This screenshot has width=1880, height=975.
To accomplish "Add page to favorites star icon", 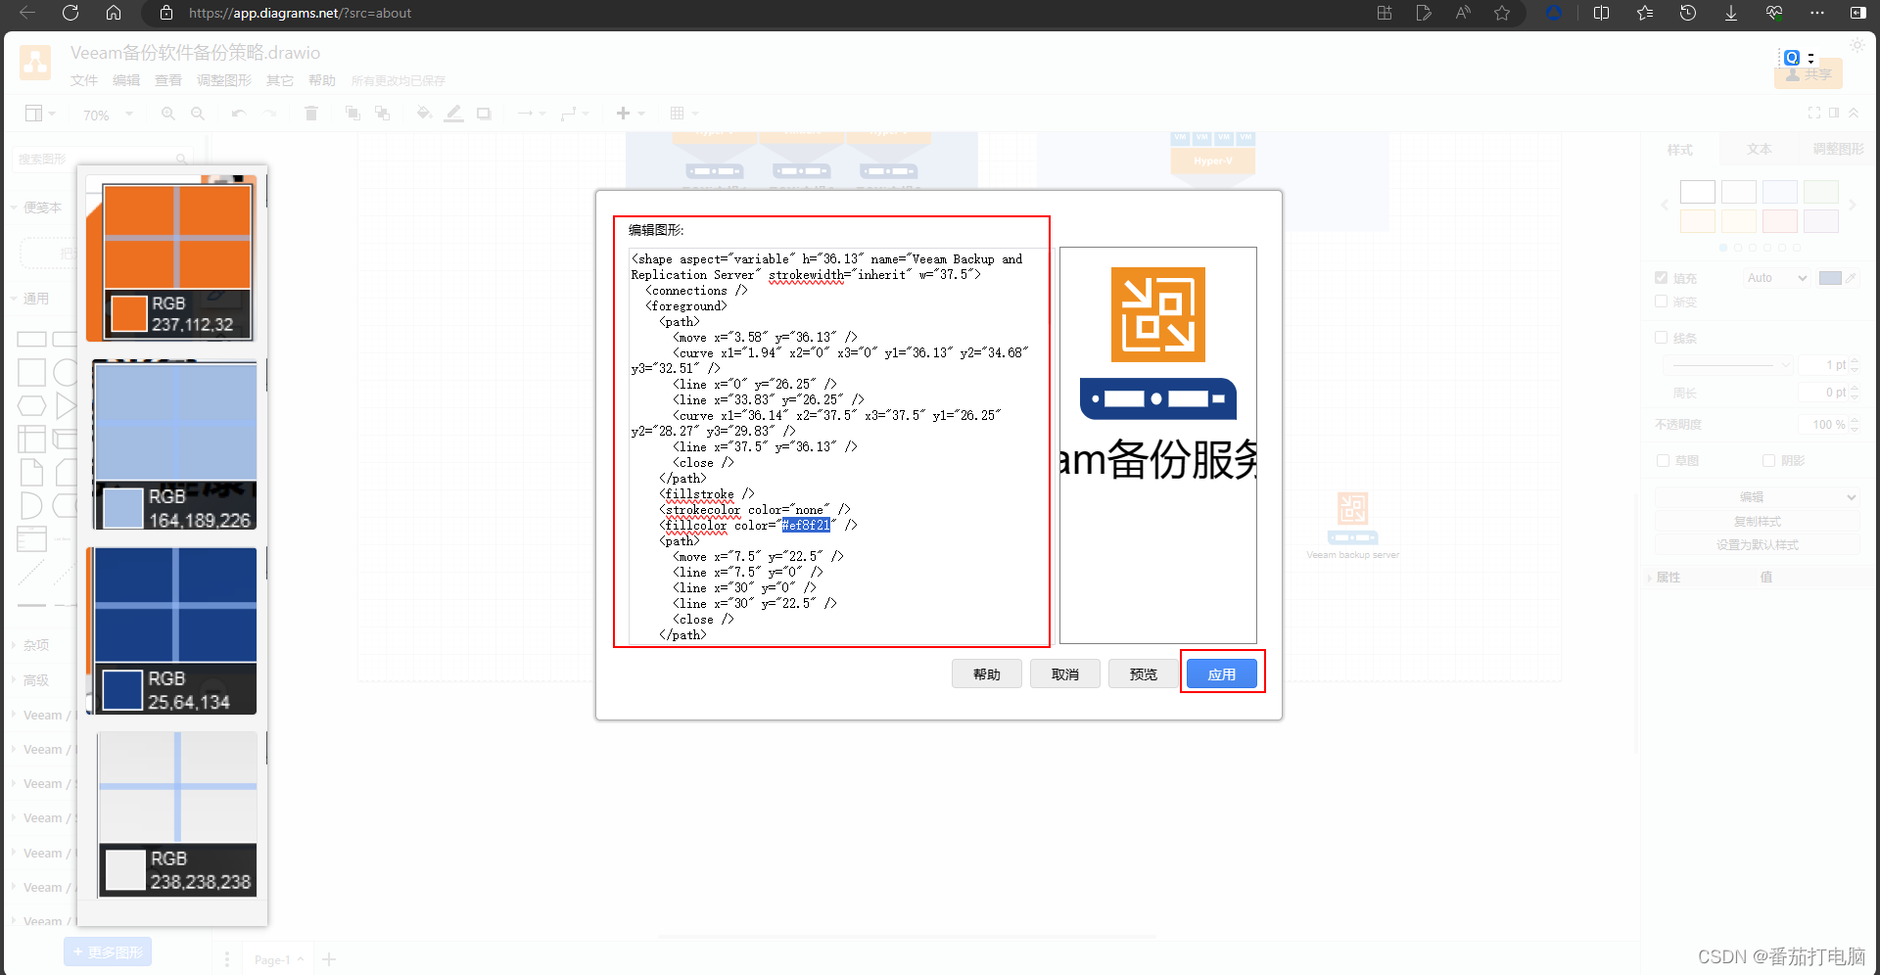I will coord(1502,13).
